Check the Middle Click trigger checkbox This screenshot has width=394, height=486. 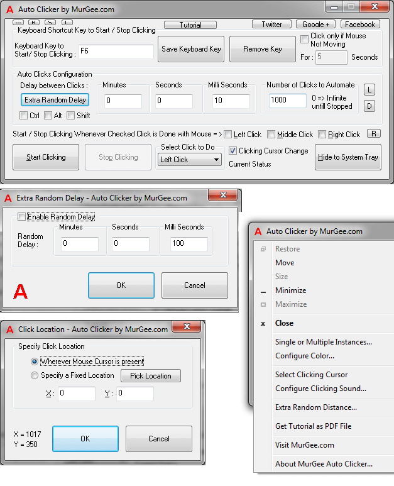point(271,134)
